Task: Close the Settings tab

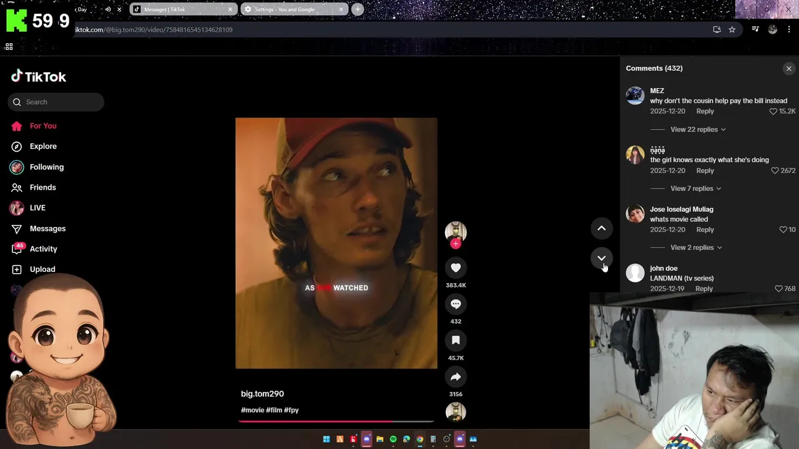Action: (341, 9)
